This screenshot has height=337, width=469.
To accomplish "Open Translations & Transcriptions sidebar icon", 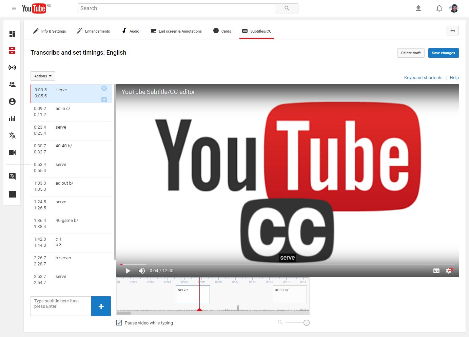I will tap(12, 135).
